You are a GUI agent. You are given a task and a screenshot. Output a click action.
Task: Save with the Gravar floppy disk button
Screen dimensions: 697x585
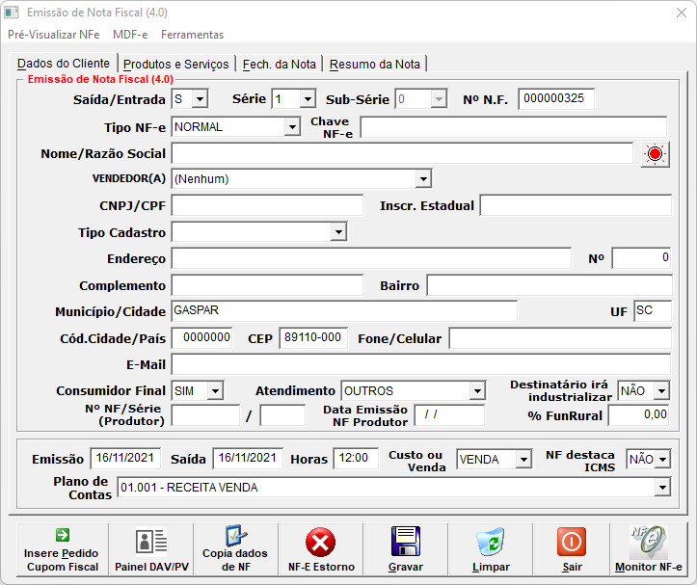click(406, 549)
